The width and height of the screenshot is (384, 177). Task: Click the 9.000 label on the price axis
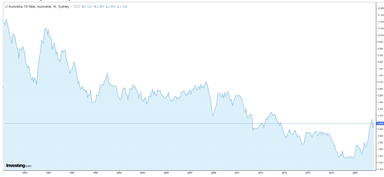[x=379, y=49]
